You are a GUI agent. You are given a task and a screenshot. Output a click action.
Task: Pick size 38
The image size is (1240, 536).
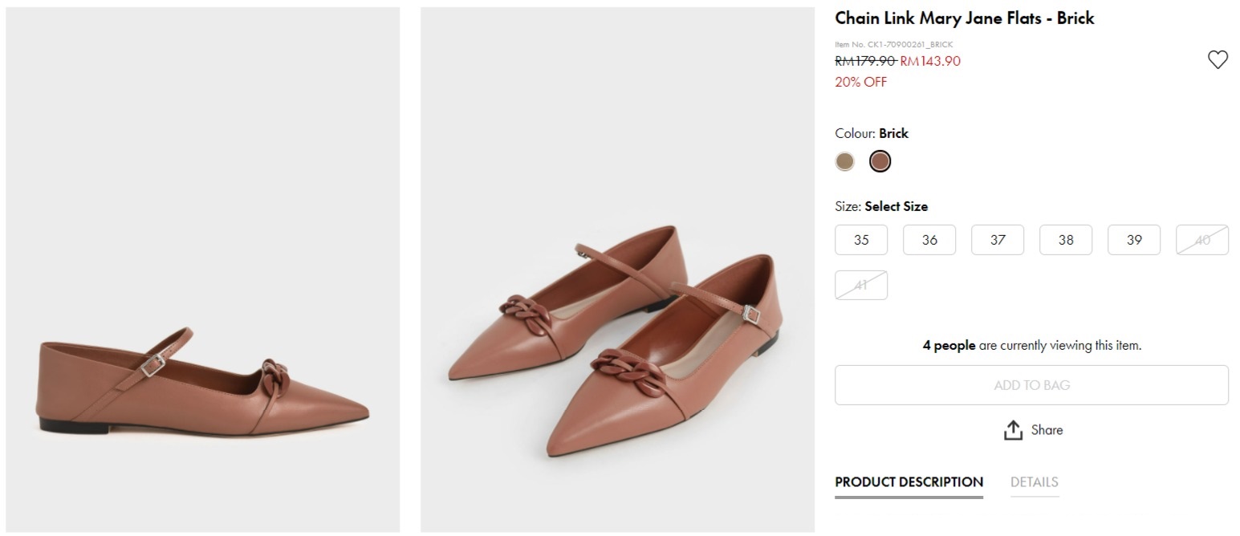[1066, 240]
